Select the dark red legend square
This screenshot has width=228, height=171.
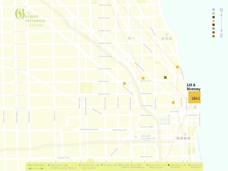pos(214,25)
